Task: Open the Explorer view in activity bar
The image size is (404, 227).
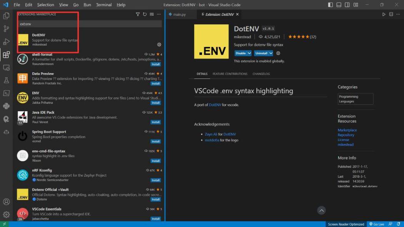Action: 6,16
